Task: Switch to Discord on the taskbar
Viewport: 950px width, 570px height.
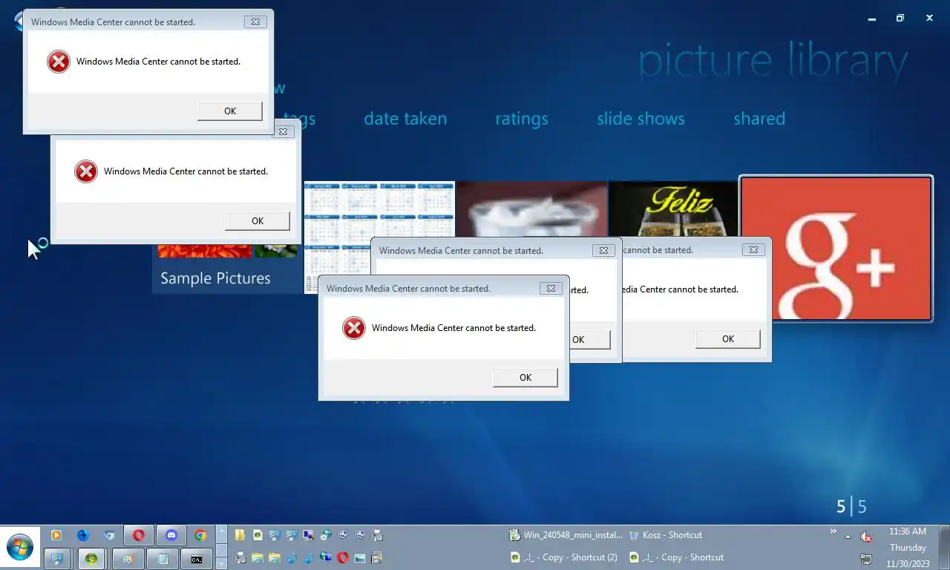Action: [x=171, y=535]
